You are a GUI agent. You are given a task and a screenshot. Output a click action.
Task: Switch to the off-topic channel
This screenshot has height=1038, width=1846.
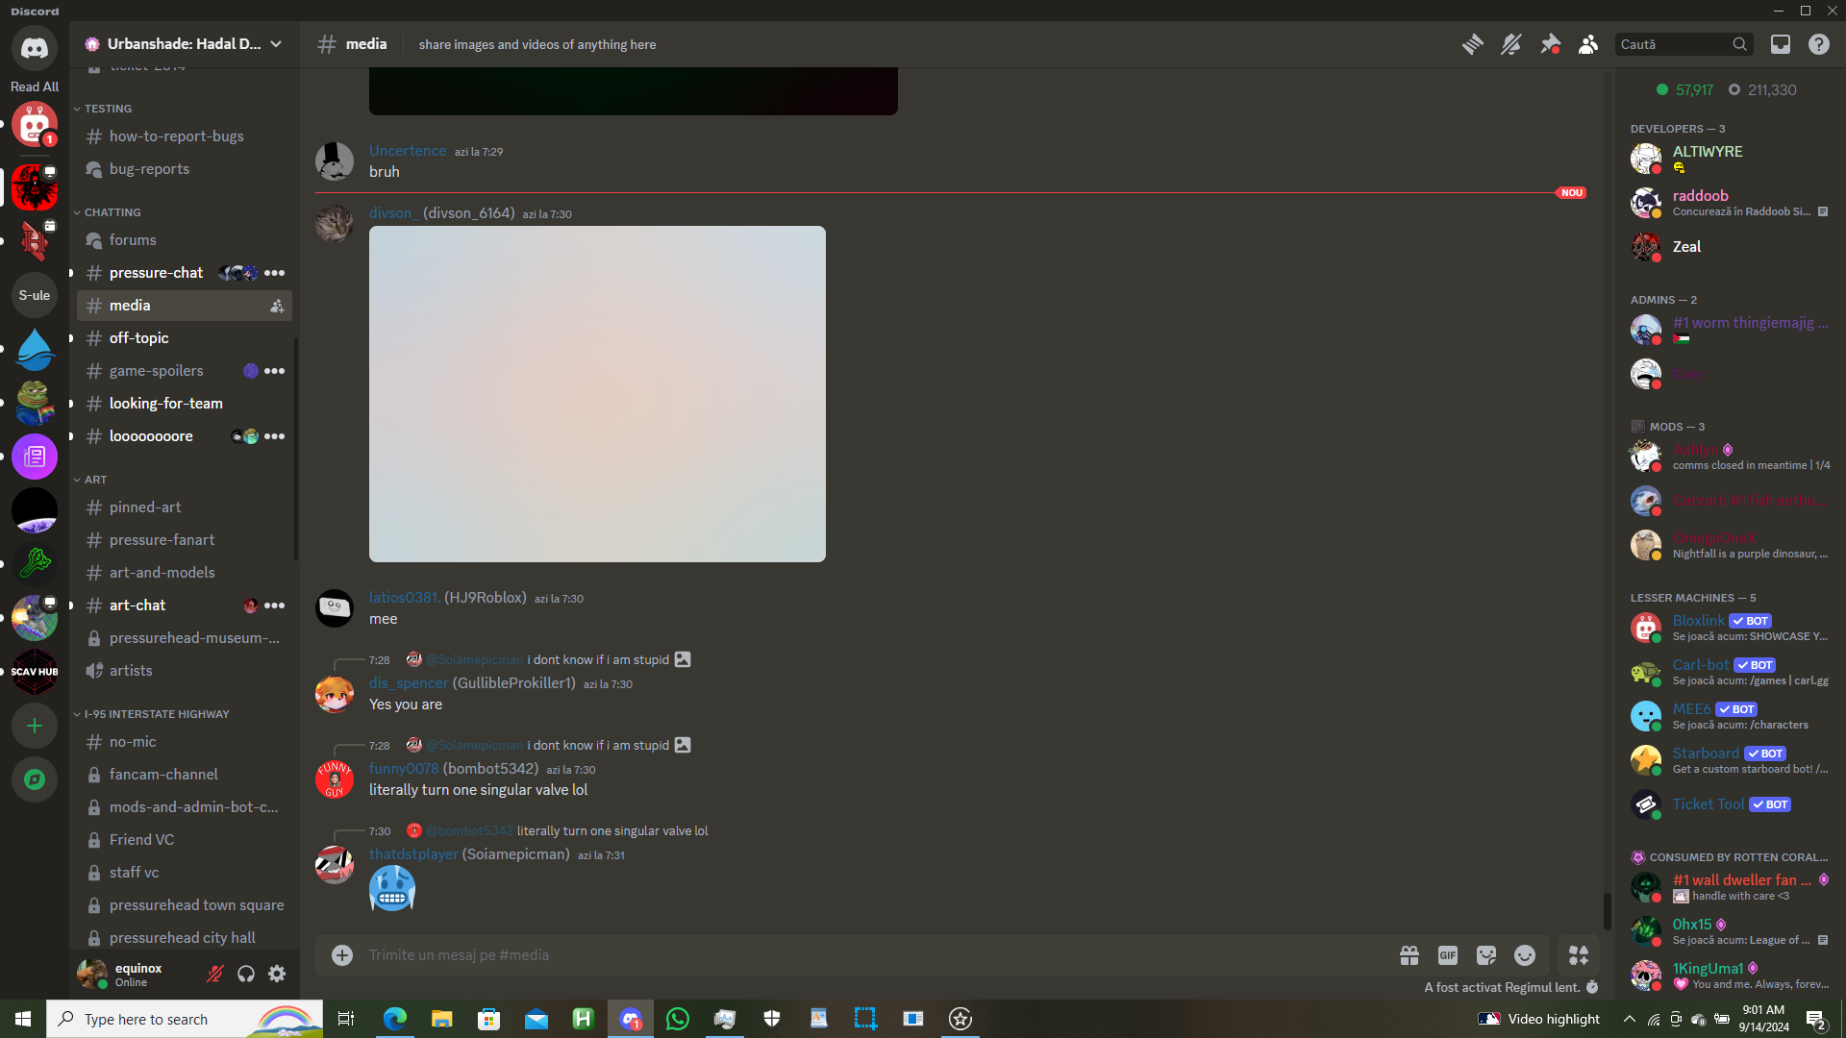pos(139,338)
